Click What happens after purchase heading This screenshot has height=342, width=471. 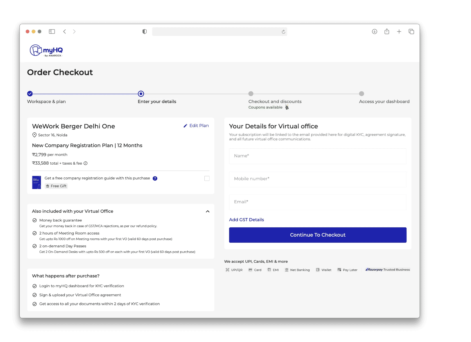tap(66, 276)
